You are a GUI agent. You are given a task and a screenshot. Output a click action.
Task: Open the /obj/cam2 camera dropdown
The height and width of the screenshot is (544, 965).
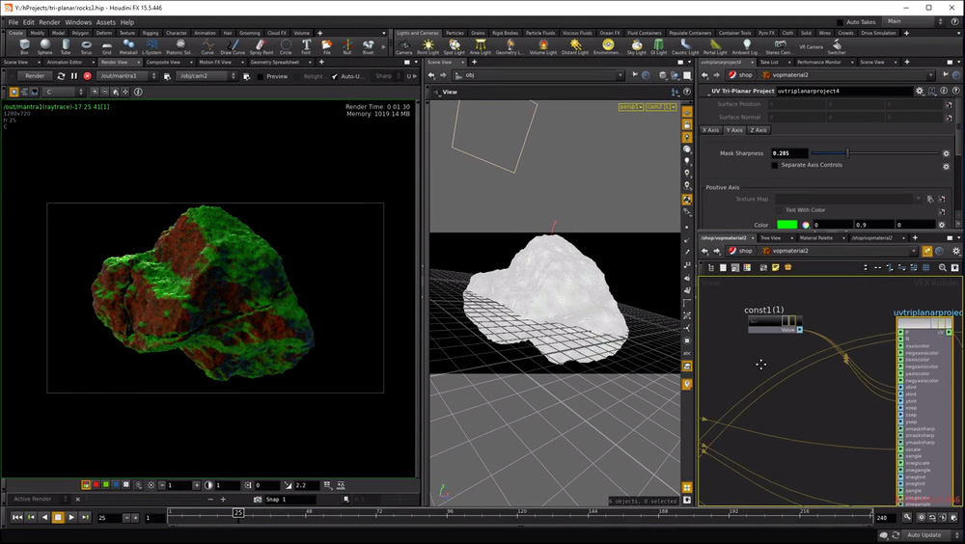[x=207, y=76]
